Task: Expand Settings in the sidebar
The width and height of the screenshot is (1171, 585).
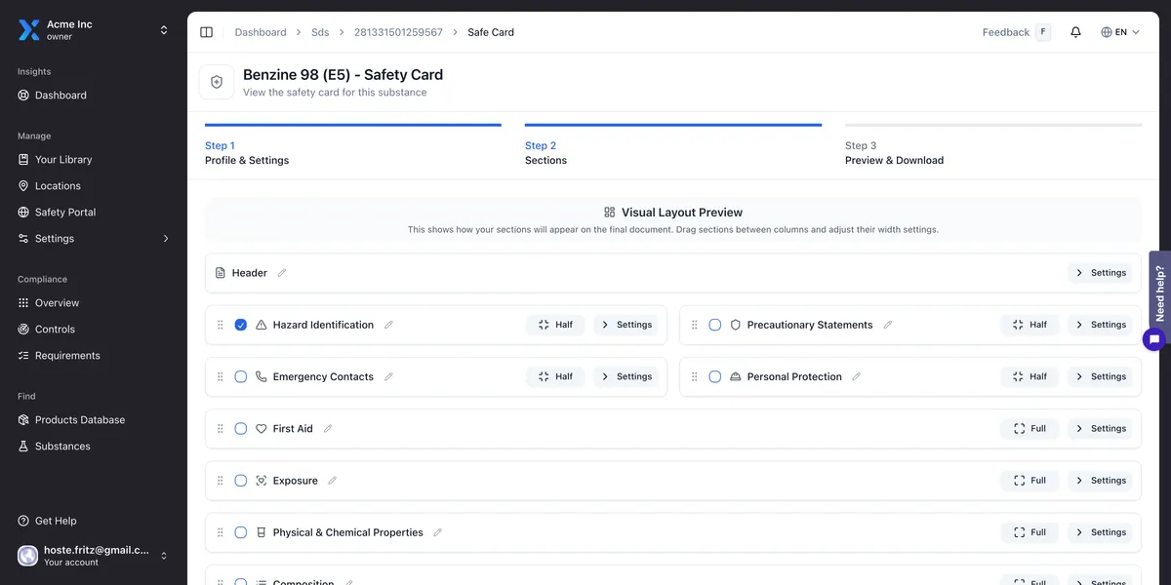Action: point(165,238)
